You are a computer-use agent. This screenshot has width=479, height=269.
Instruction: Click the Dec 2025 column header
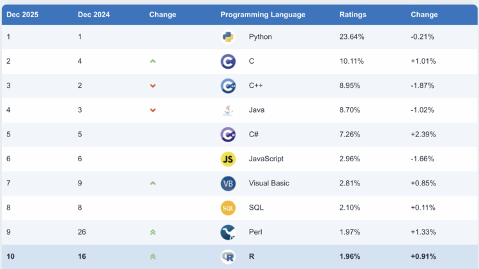pyautogui.click(x=22, y=15)
